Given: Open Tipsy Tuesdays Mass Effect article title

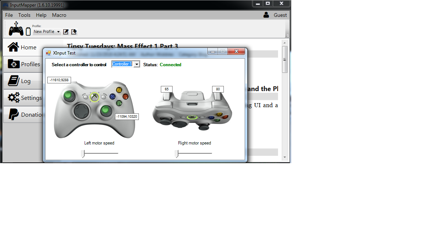Looking at the screenshot, I should coord(122,46).
